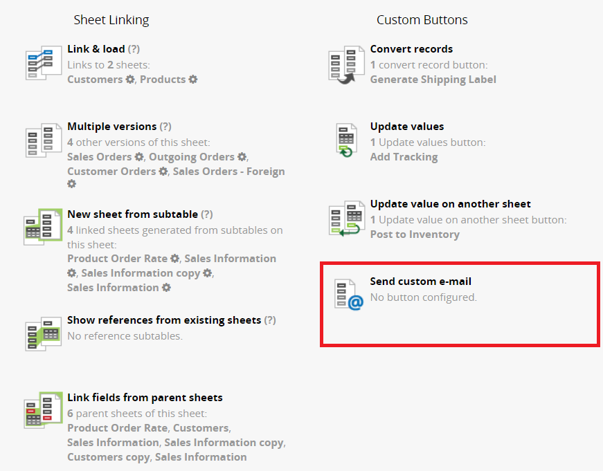Image resolution: width=603 pixels, height=471 pixels.
Task: Select the New sheet from subtable icon
Action: (43, 227)
